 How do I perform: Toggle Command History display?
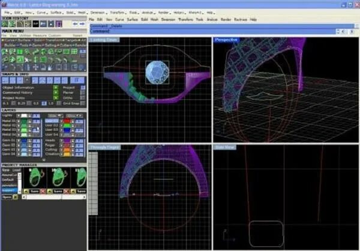56,93
